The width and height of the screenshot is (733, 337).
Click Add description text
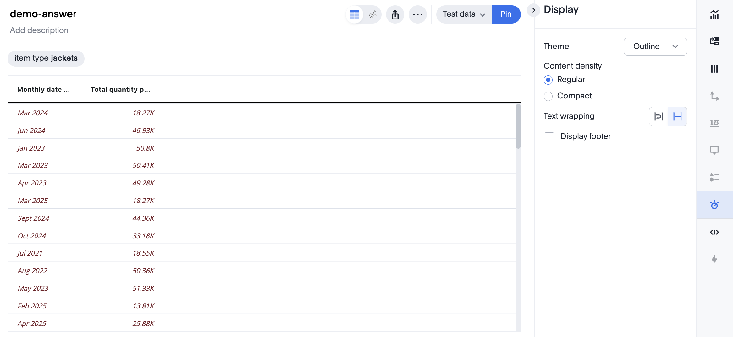tap(39, 30)
